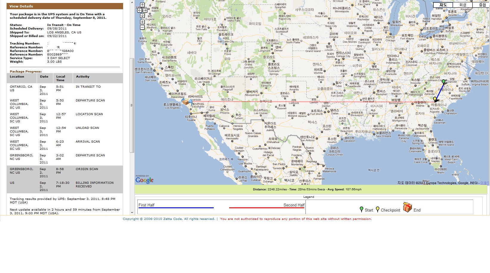Click the In Transit - On Time status value
Screen dimensions: 490x273
pos(64,25)
